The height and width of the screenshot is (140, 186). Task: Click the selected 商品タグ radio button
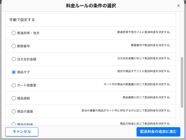pyautogui.click(x=14, y=72)
